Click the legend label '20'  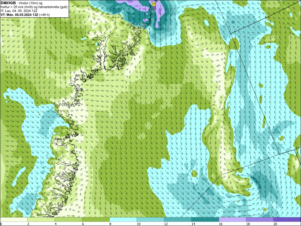coord(275,224)
